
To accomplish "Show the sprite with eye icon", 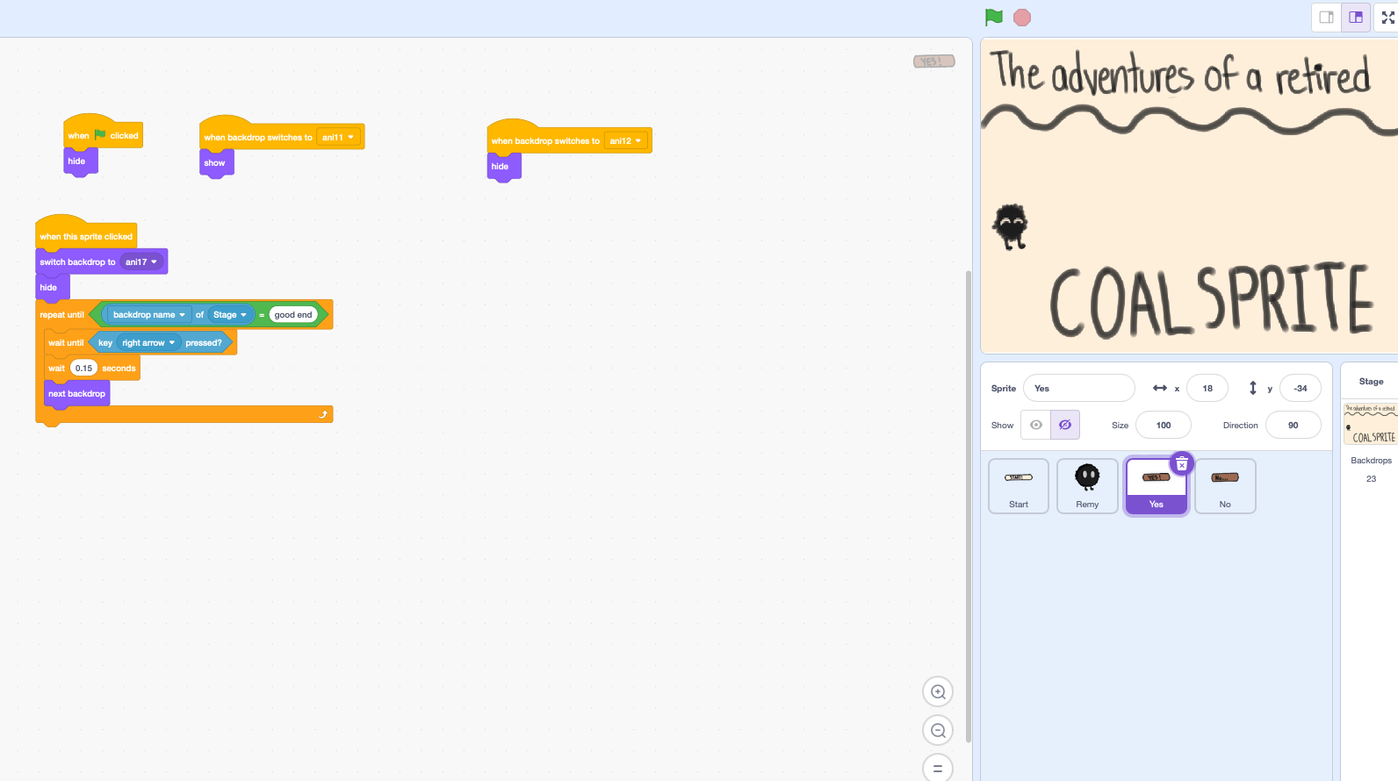I will pos(1036,425).
